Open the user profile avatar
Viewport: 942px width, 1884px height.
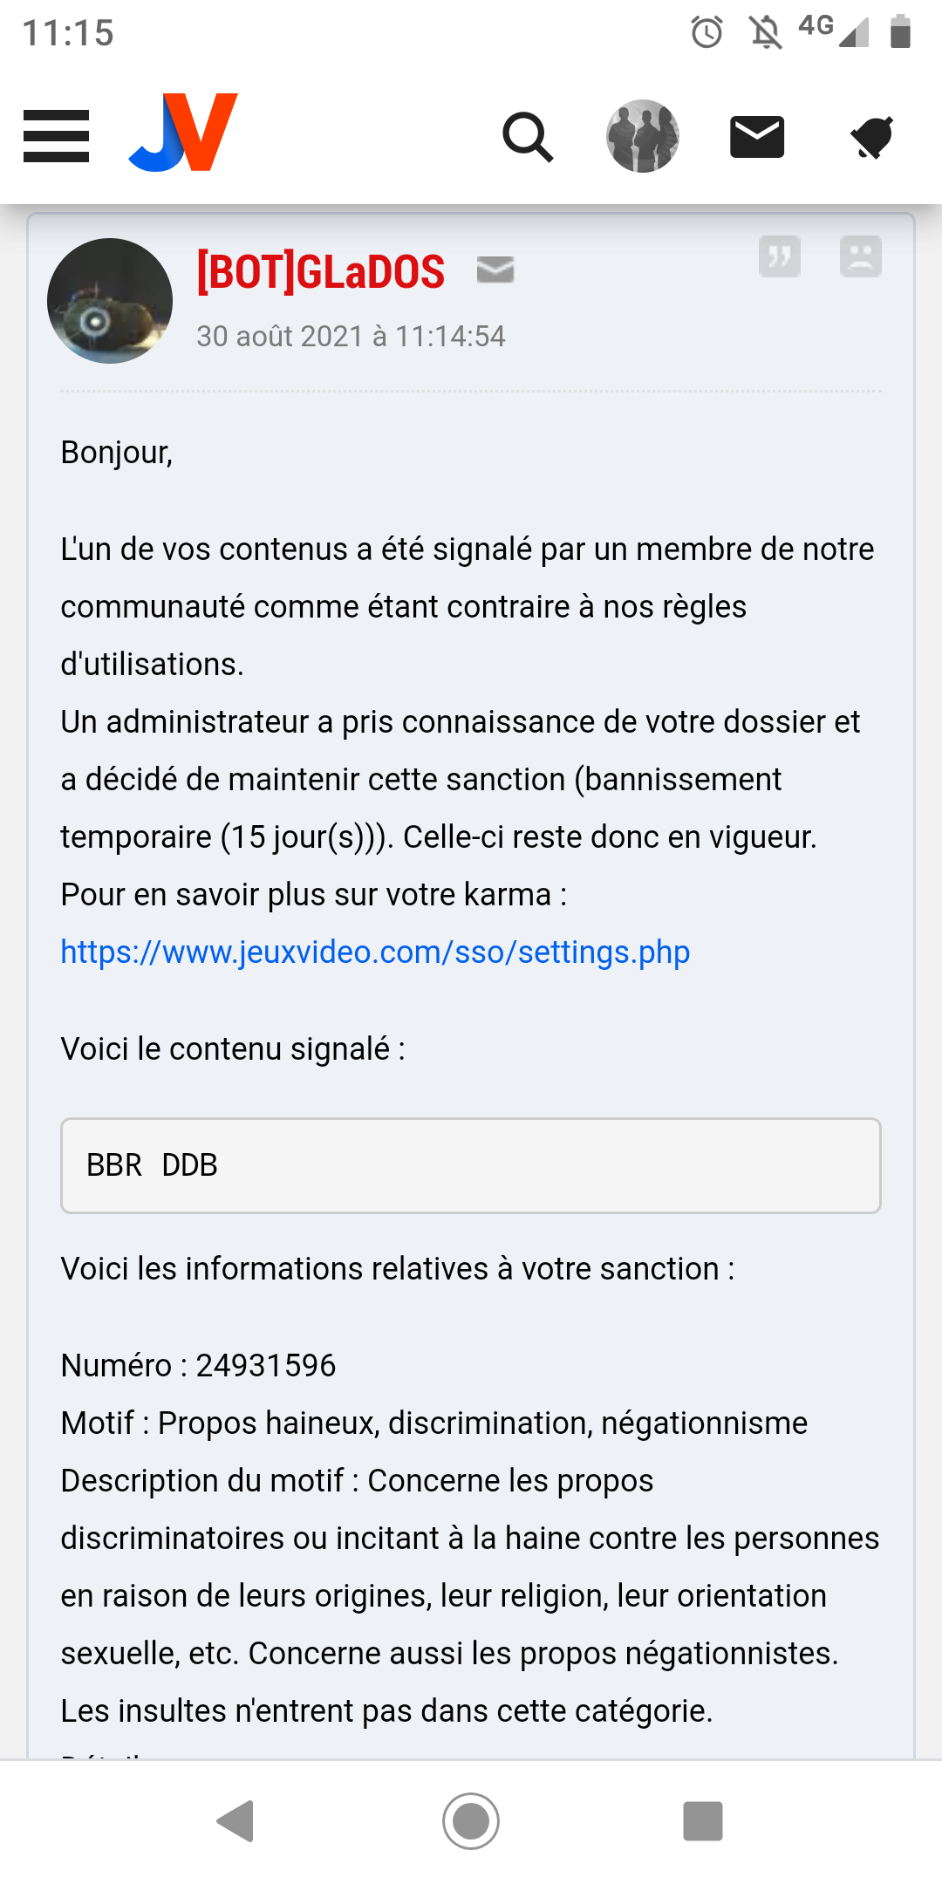(x=643, y=136)
